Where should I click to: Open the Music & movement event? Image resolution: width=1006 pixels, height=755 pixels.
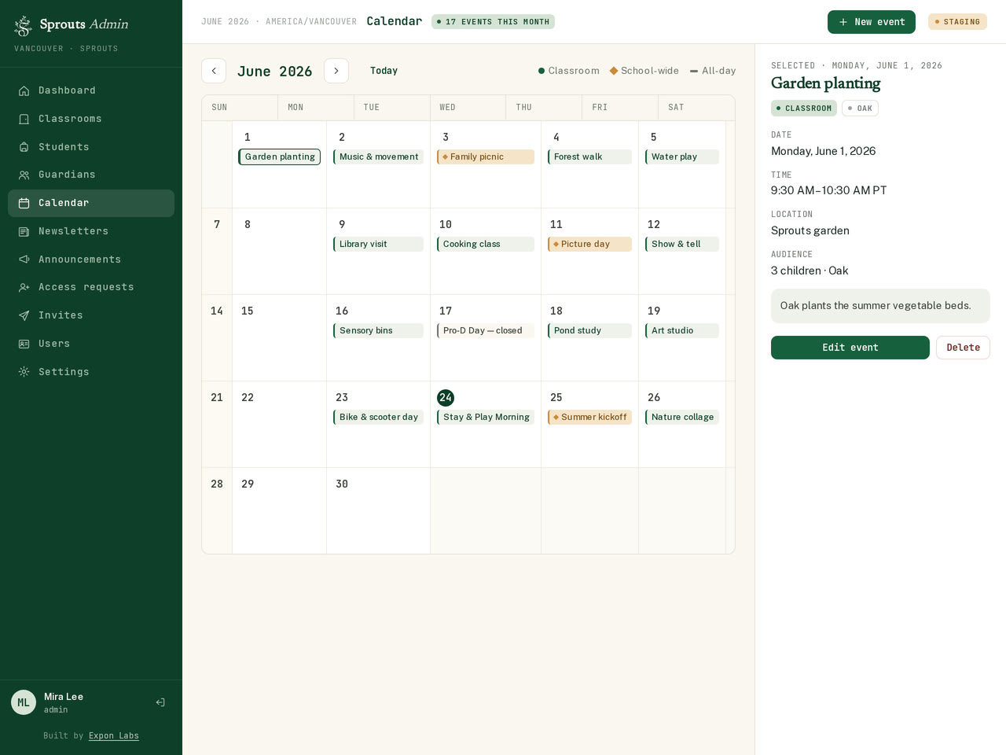pos(378,157)
